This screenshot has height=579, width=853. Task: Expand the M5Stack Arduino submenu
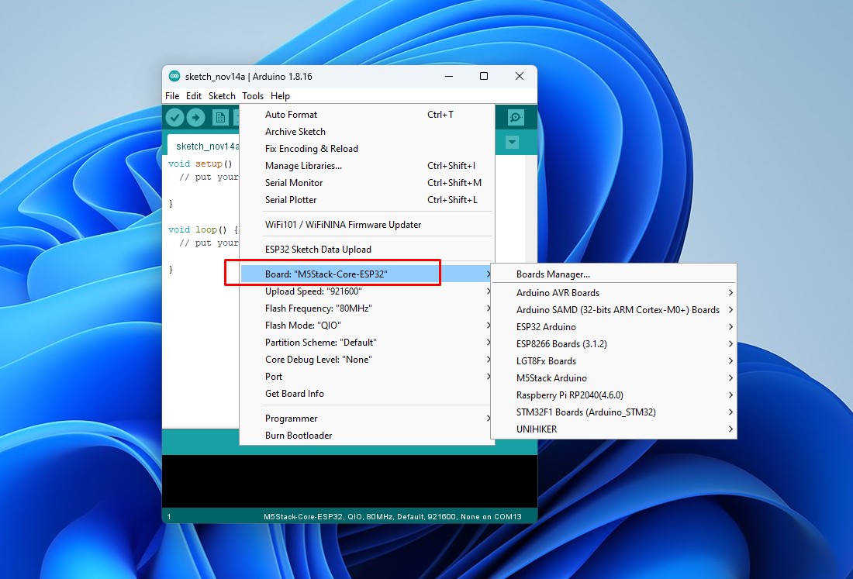tap(551, 377)
